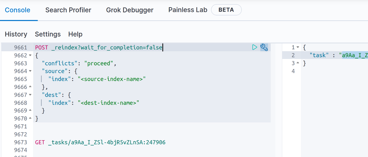Collapse the reindex request body fold arrow

click(30, 55)
